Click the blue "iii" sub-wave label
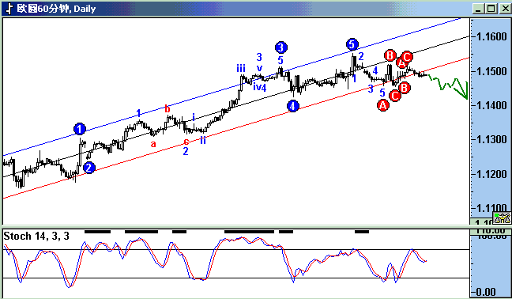 tap(241, 69)
